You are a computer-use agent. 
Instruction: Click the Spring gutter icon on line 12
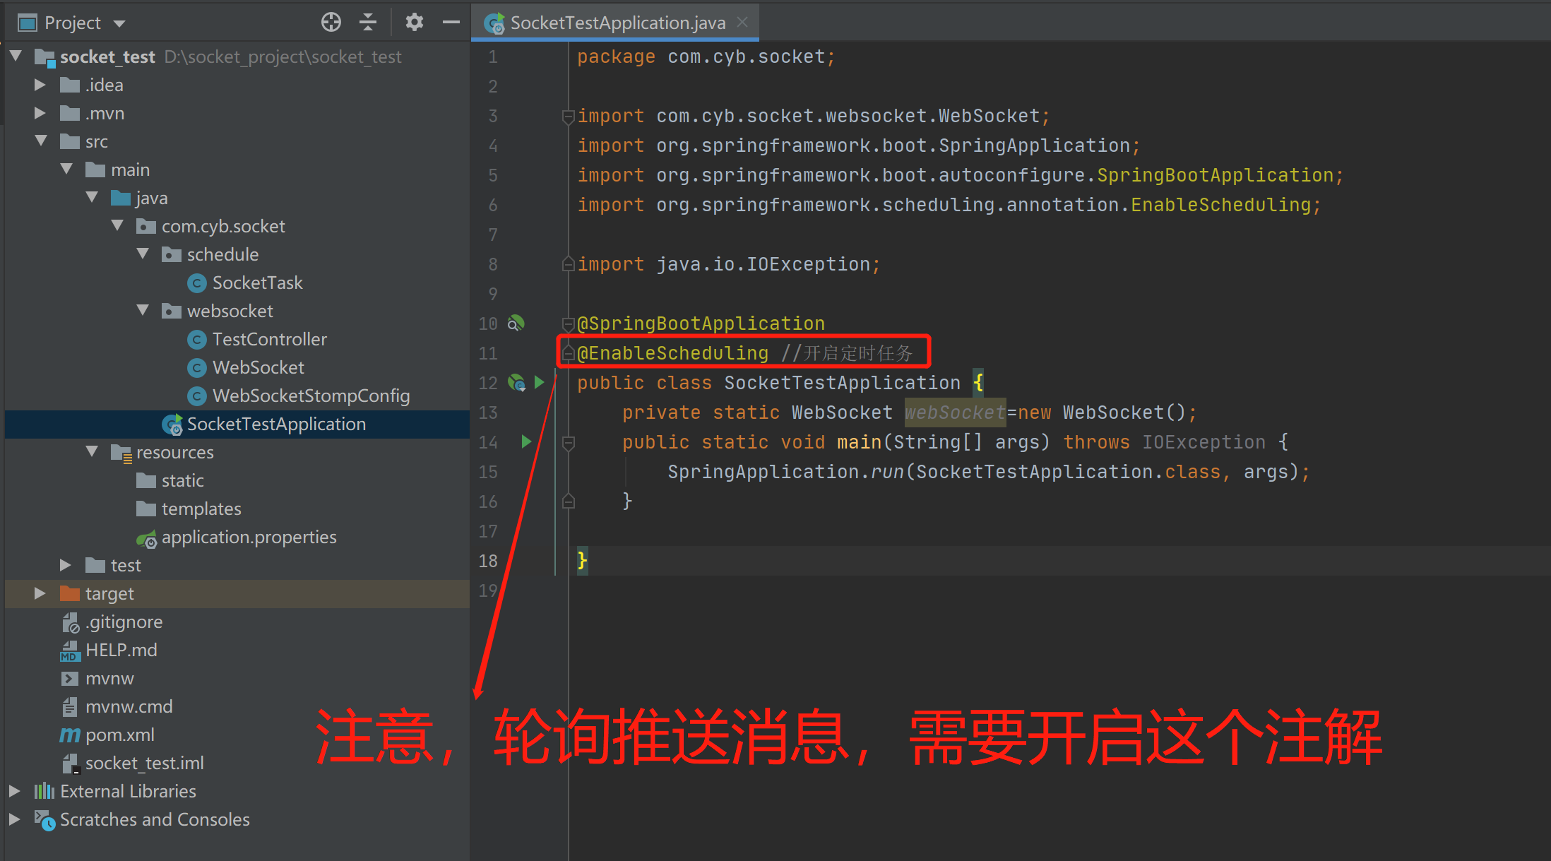[516, 382]
